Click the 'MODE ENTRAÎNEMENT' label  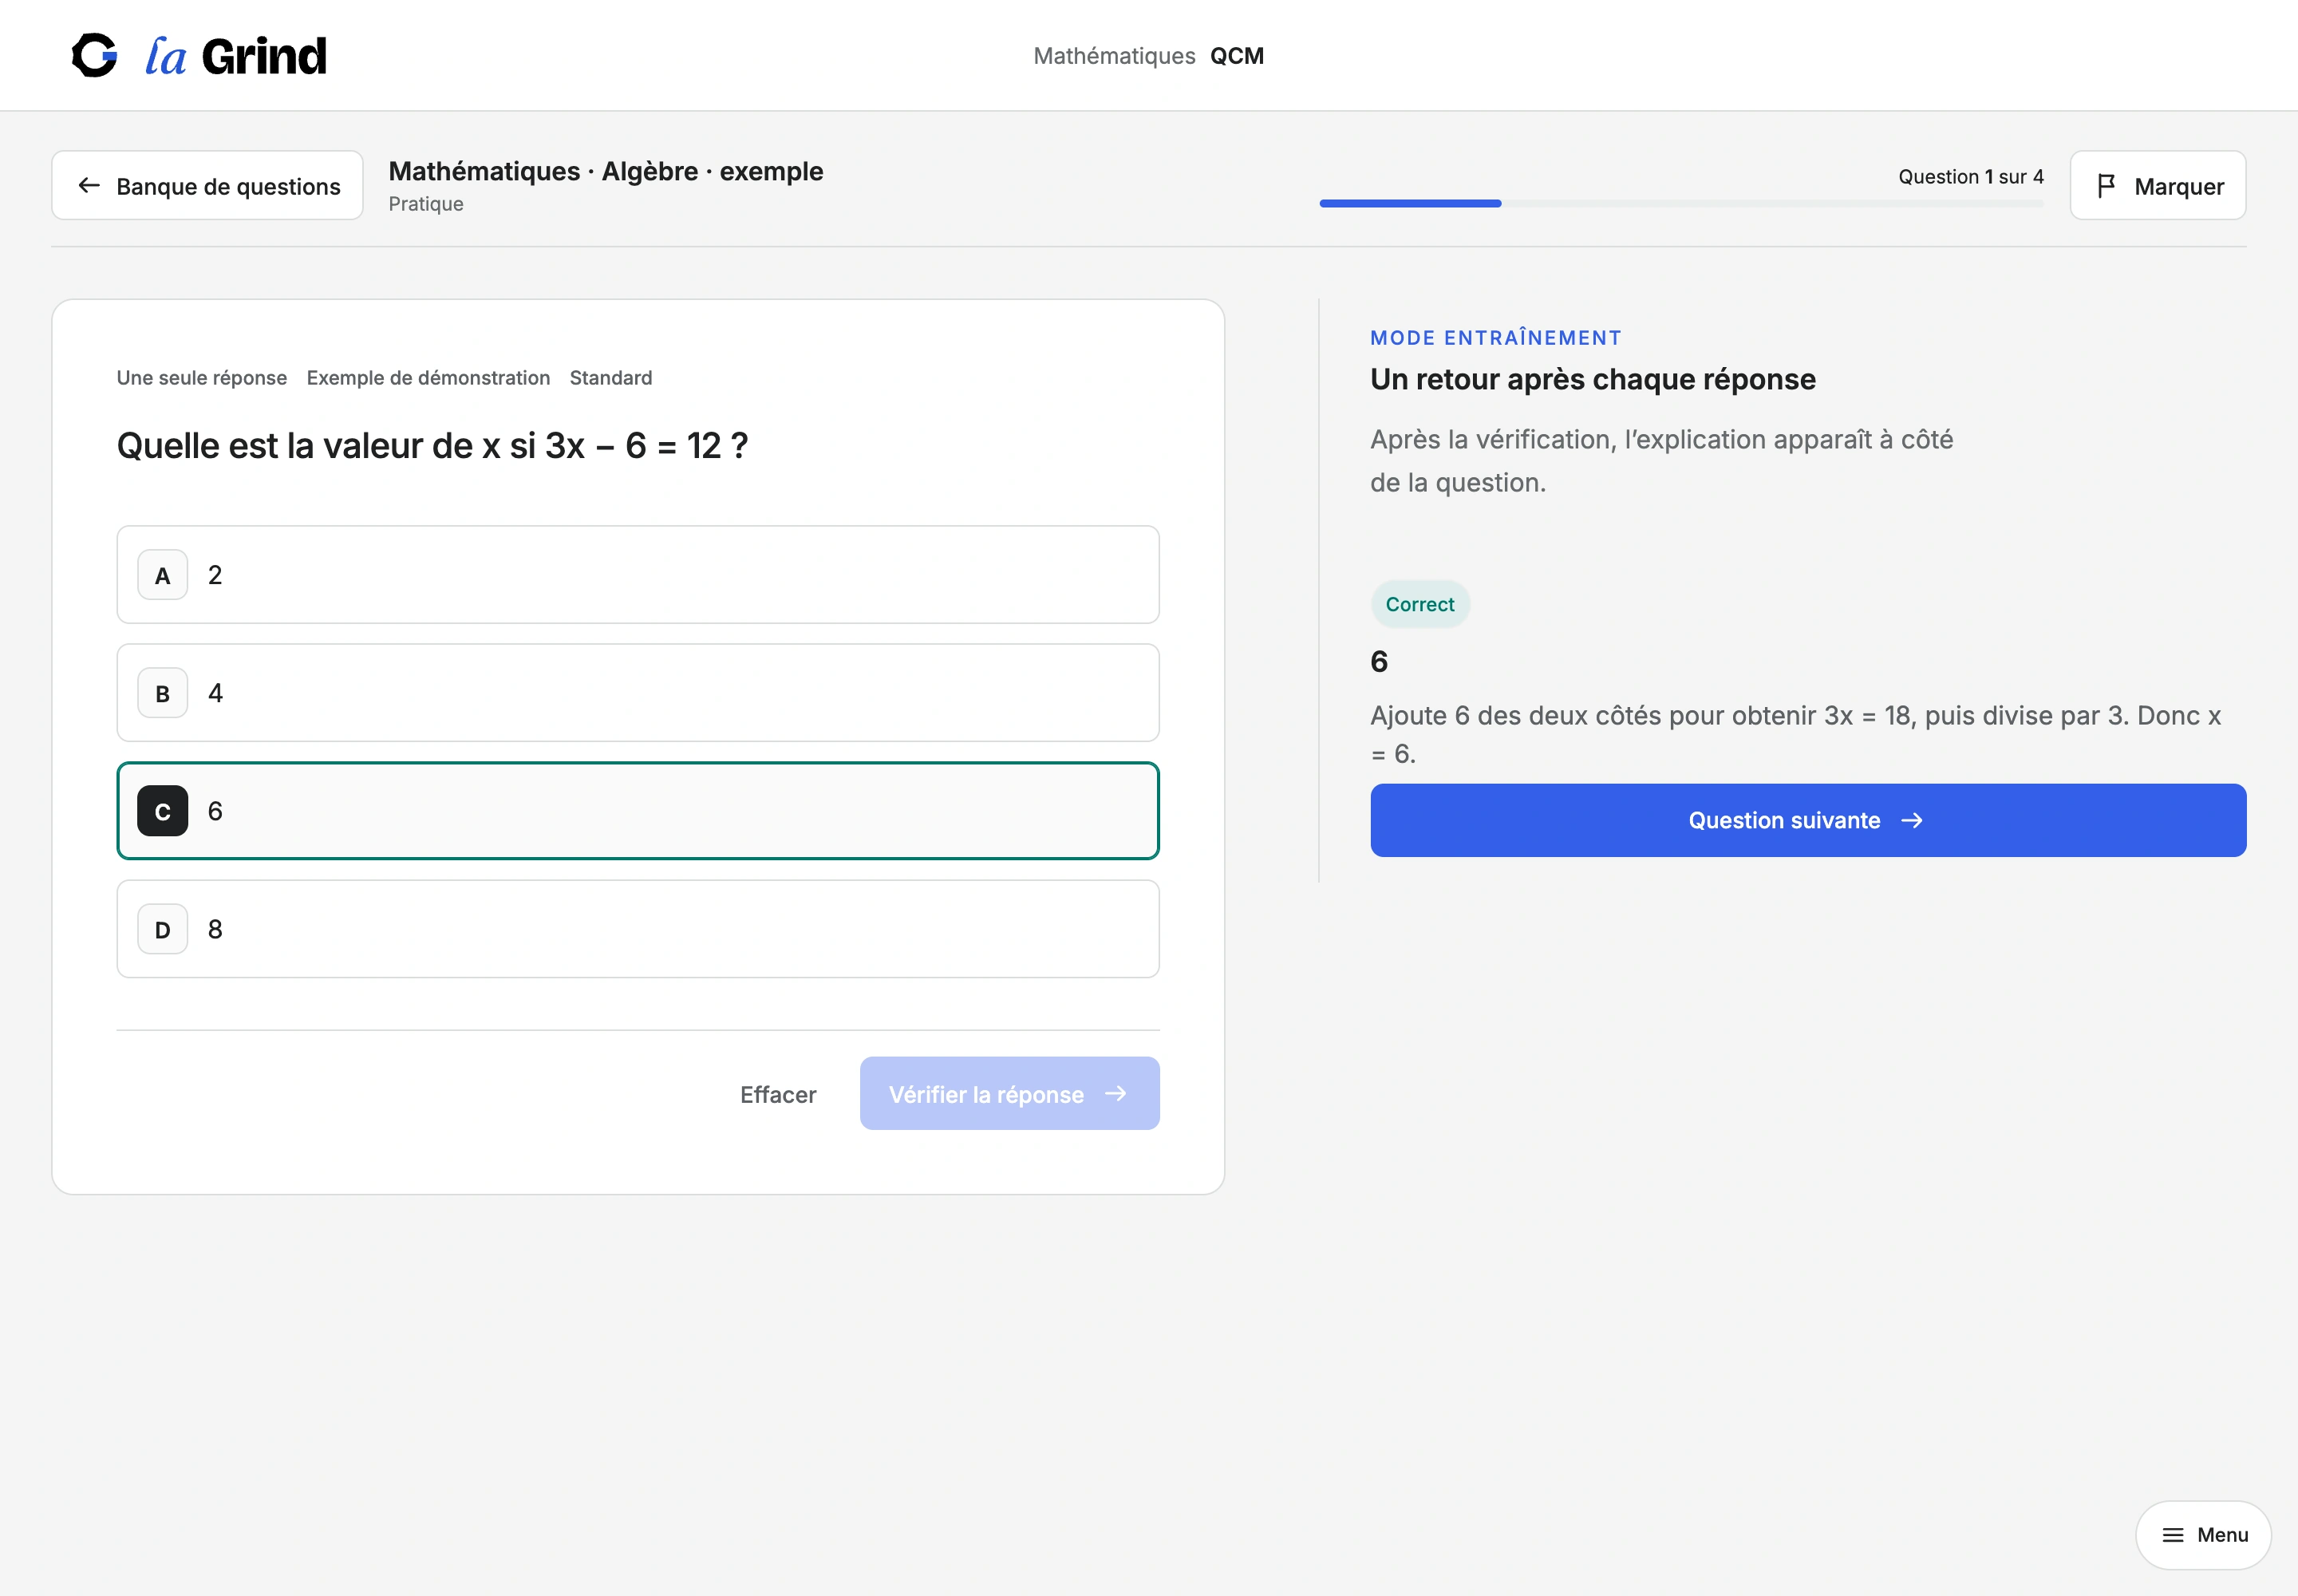tap(1496, 337)
